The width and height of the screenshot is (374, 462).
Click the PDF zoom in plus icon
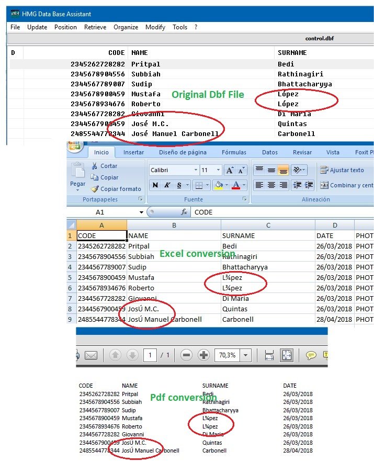[204, 355]
